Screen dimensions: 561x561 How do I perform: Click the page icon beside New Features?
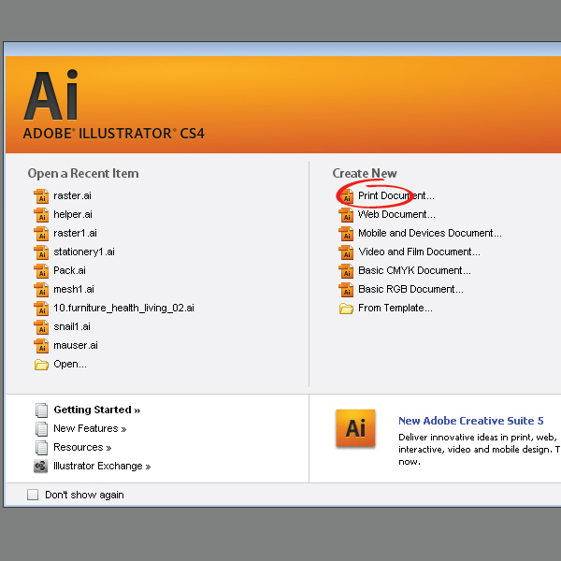point(41,428)
